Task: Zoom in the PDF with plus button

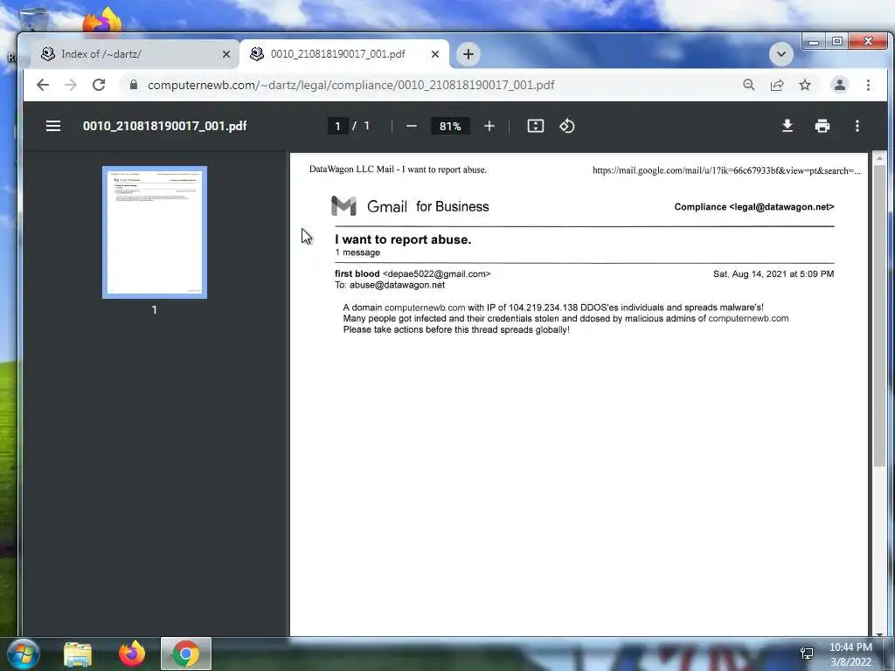Action: (489, 126)
